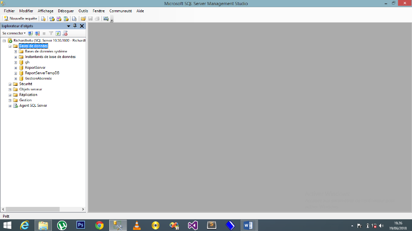
Task: Open the toolbar options overflow arrow
Action: click(112, 20)
